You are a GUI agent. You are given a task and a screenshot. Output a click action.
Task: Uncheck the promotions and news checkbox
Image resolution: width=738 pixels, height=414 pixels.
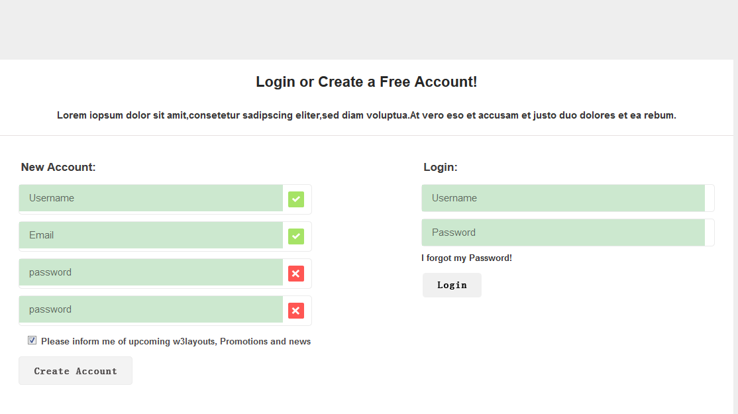pos(32,340)
